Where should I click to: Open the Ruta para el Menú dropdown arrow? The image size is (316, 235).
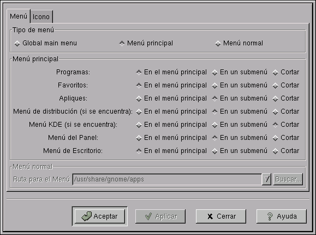pos(266,179)
